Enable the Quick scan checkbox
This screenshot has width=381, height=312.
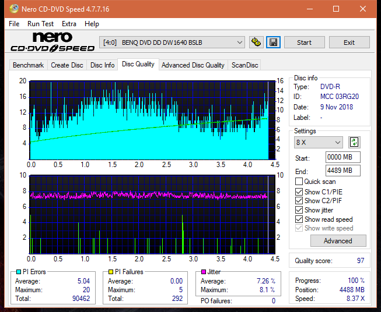(299, 182)
